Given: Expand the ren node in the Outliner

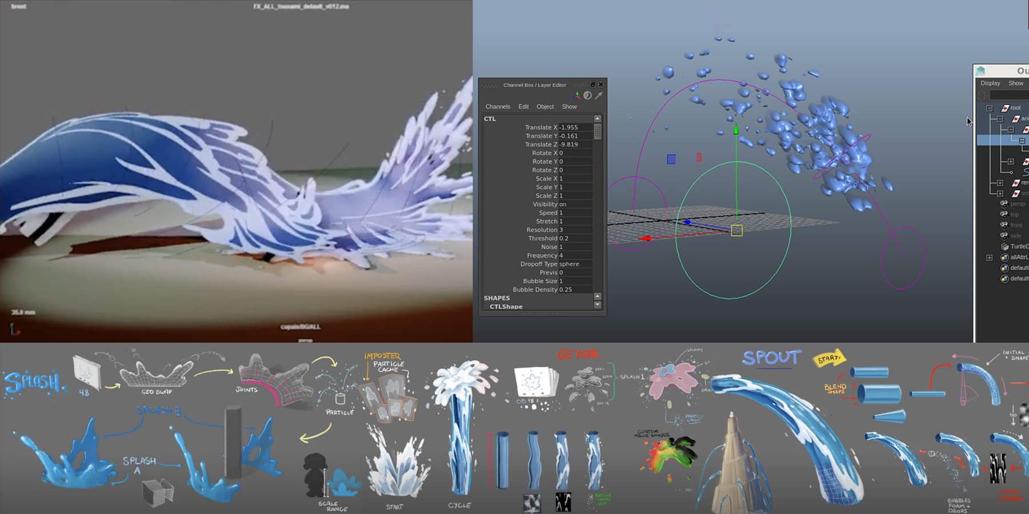Looking at the screenshot, I should [1000, 183].
